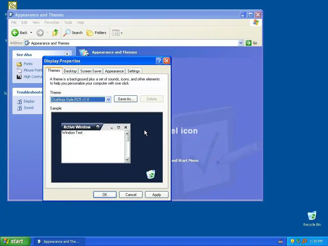This screenshot has width=328, height=246.
Task: Switch to the Themes tab
Action: [x=54, y=70]
